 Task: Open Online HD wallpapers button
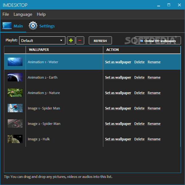coord(158,40)
